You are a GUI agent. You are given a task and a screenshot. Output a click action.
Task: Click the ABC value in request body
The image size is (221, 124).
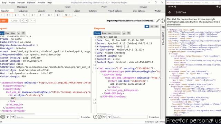tap(13, 98)
